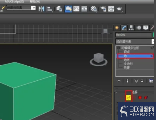Click the red Element selection icon
The width and height of the screenshot is (156, 120).
pos(146,98)
